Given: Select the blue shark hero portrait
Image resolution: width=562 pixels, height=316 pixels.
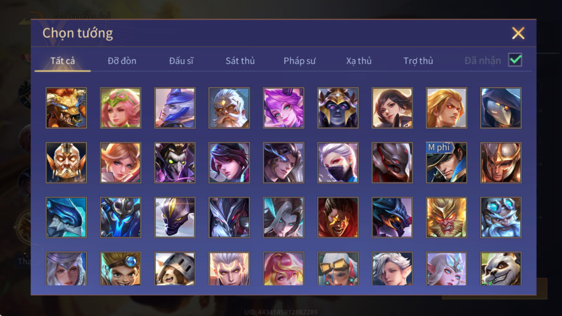Looking at the screenshot, I should pos(66,217).
